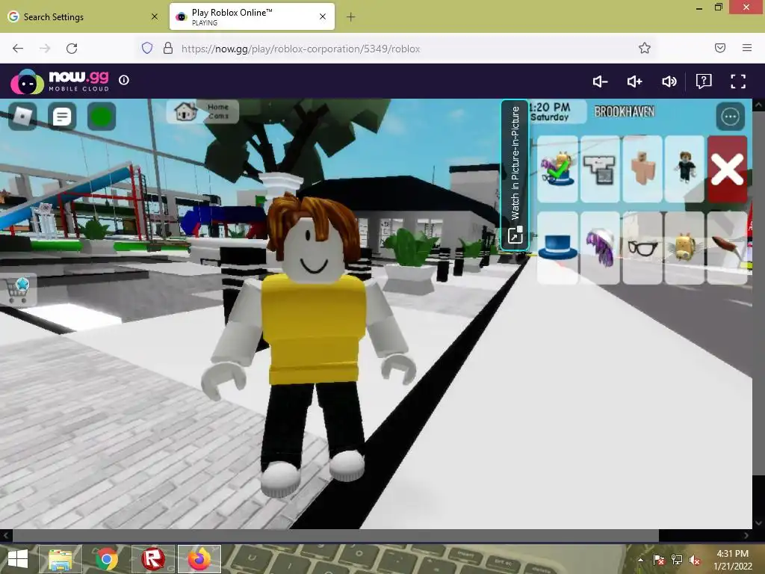This screenshot has width=765, height=574.
Task: Click the Saturday in-game time display
Action: click(x=550, y=117)
